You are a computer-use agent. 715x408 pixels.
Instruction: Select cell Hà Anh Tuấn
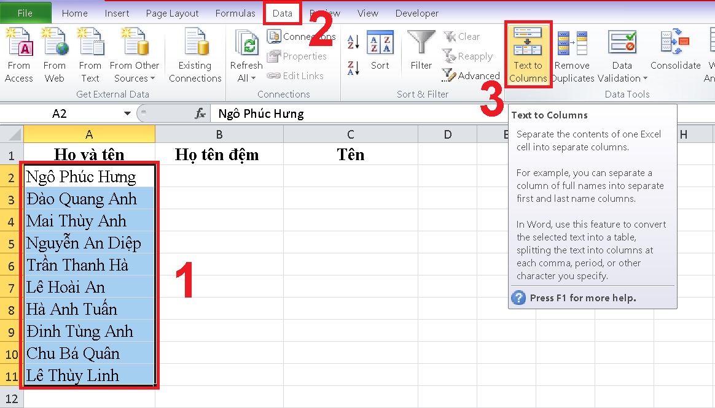(x=90, y=309)
